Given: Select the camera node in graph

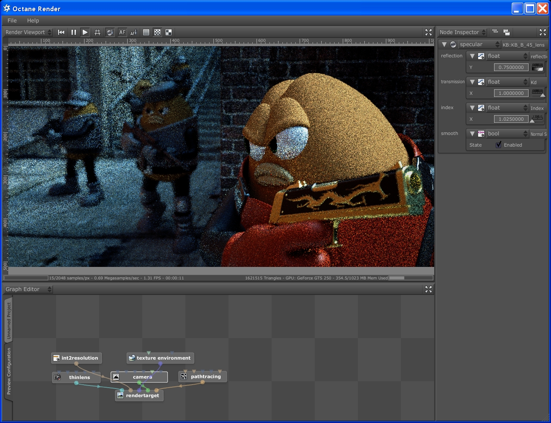Looking at the screenshot, I should 139,377.
